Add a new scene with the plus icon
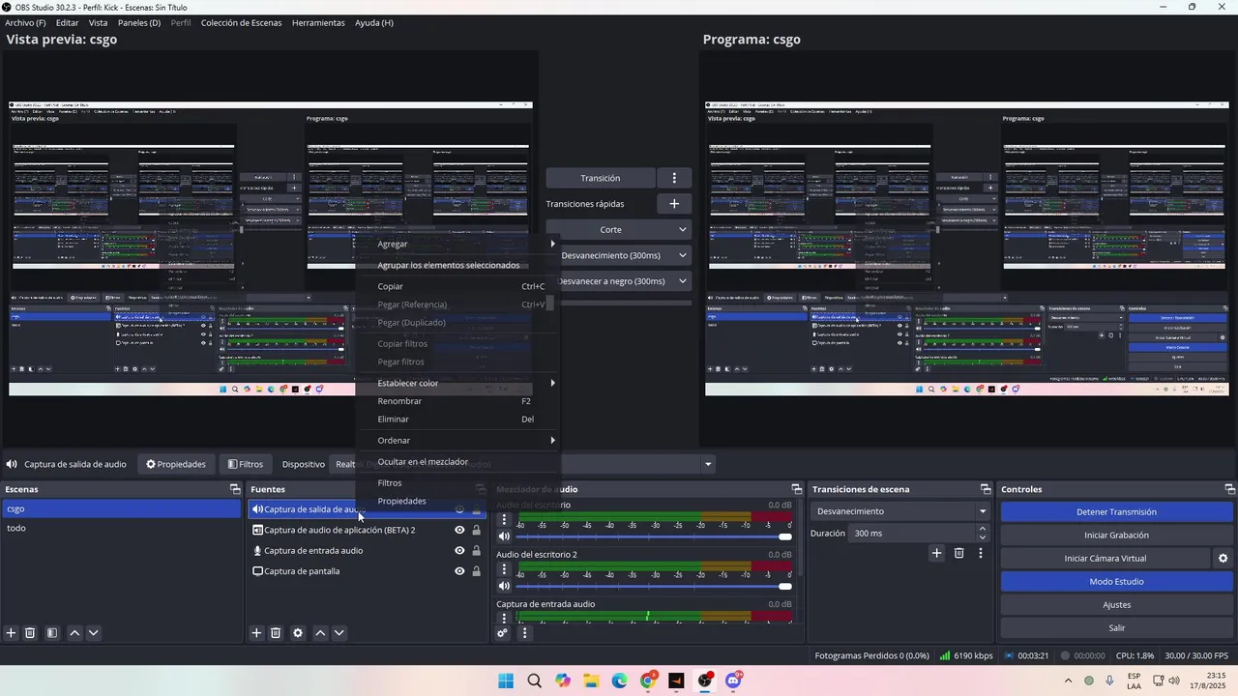Viewport: 1238px width, 696px height. pyautogui.click(x=12, y=633)
